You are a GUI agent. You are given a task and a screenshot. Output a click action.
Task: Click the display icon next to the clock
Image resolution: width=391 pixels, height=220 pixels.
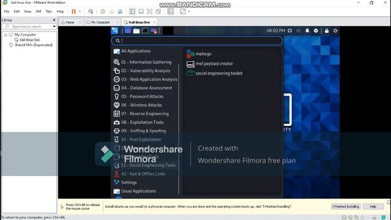click(x=290, y=31)
